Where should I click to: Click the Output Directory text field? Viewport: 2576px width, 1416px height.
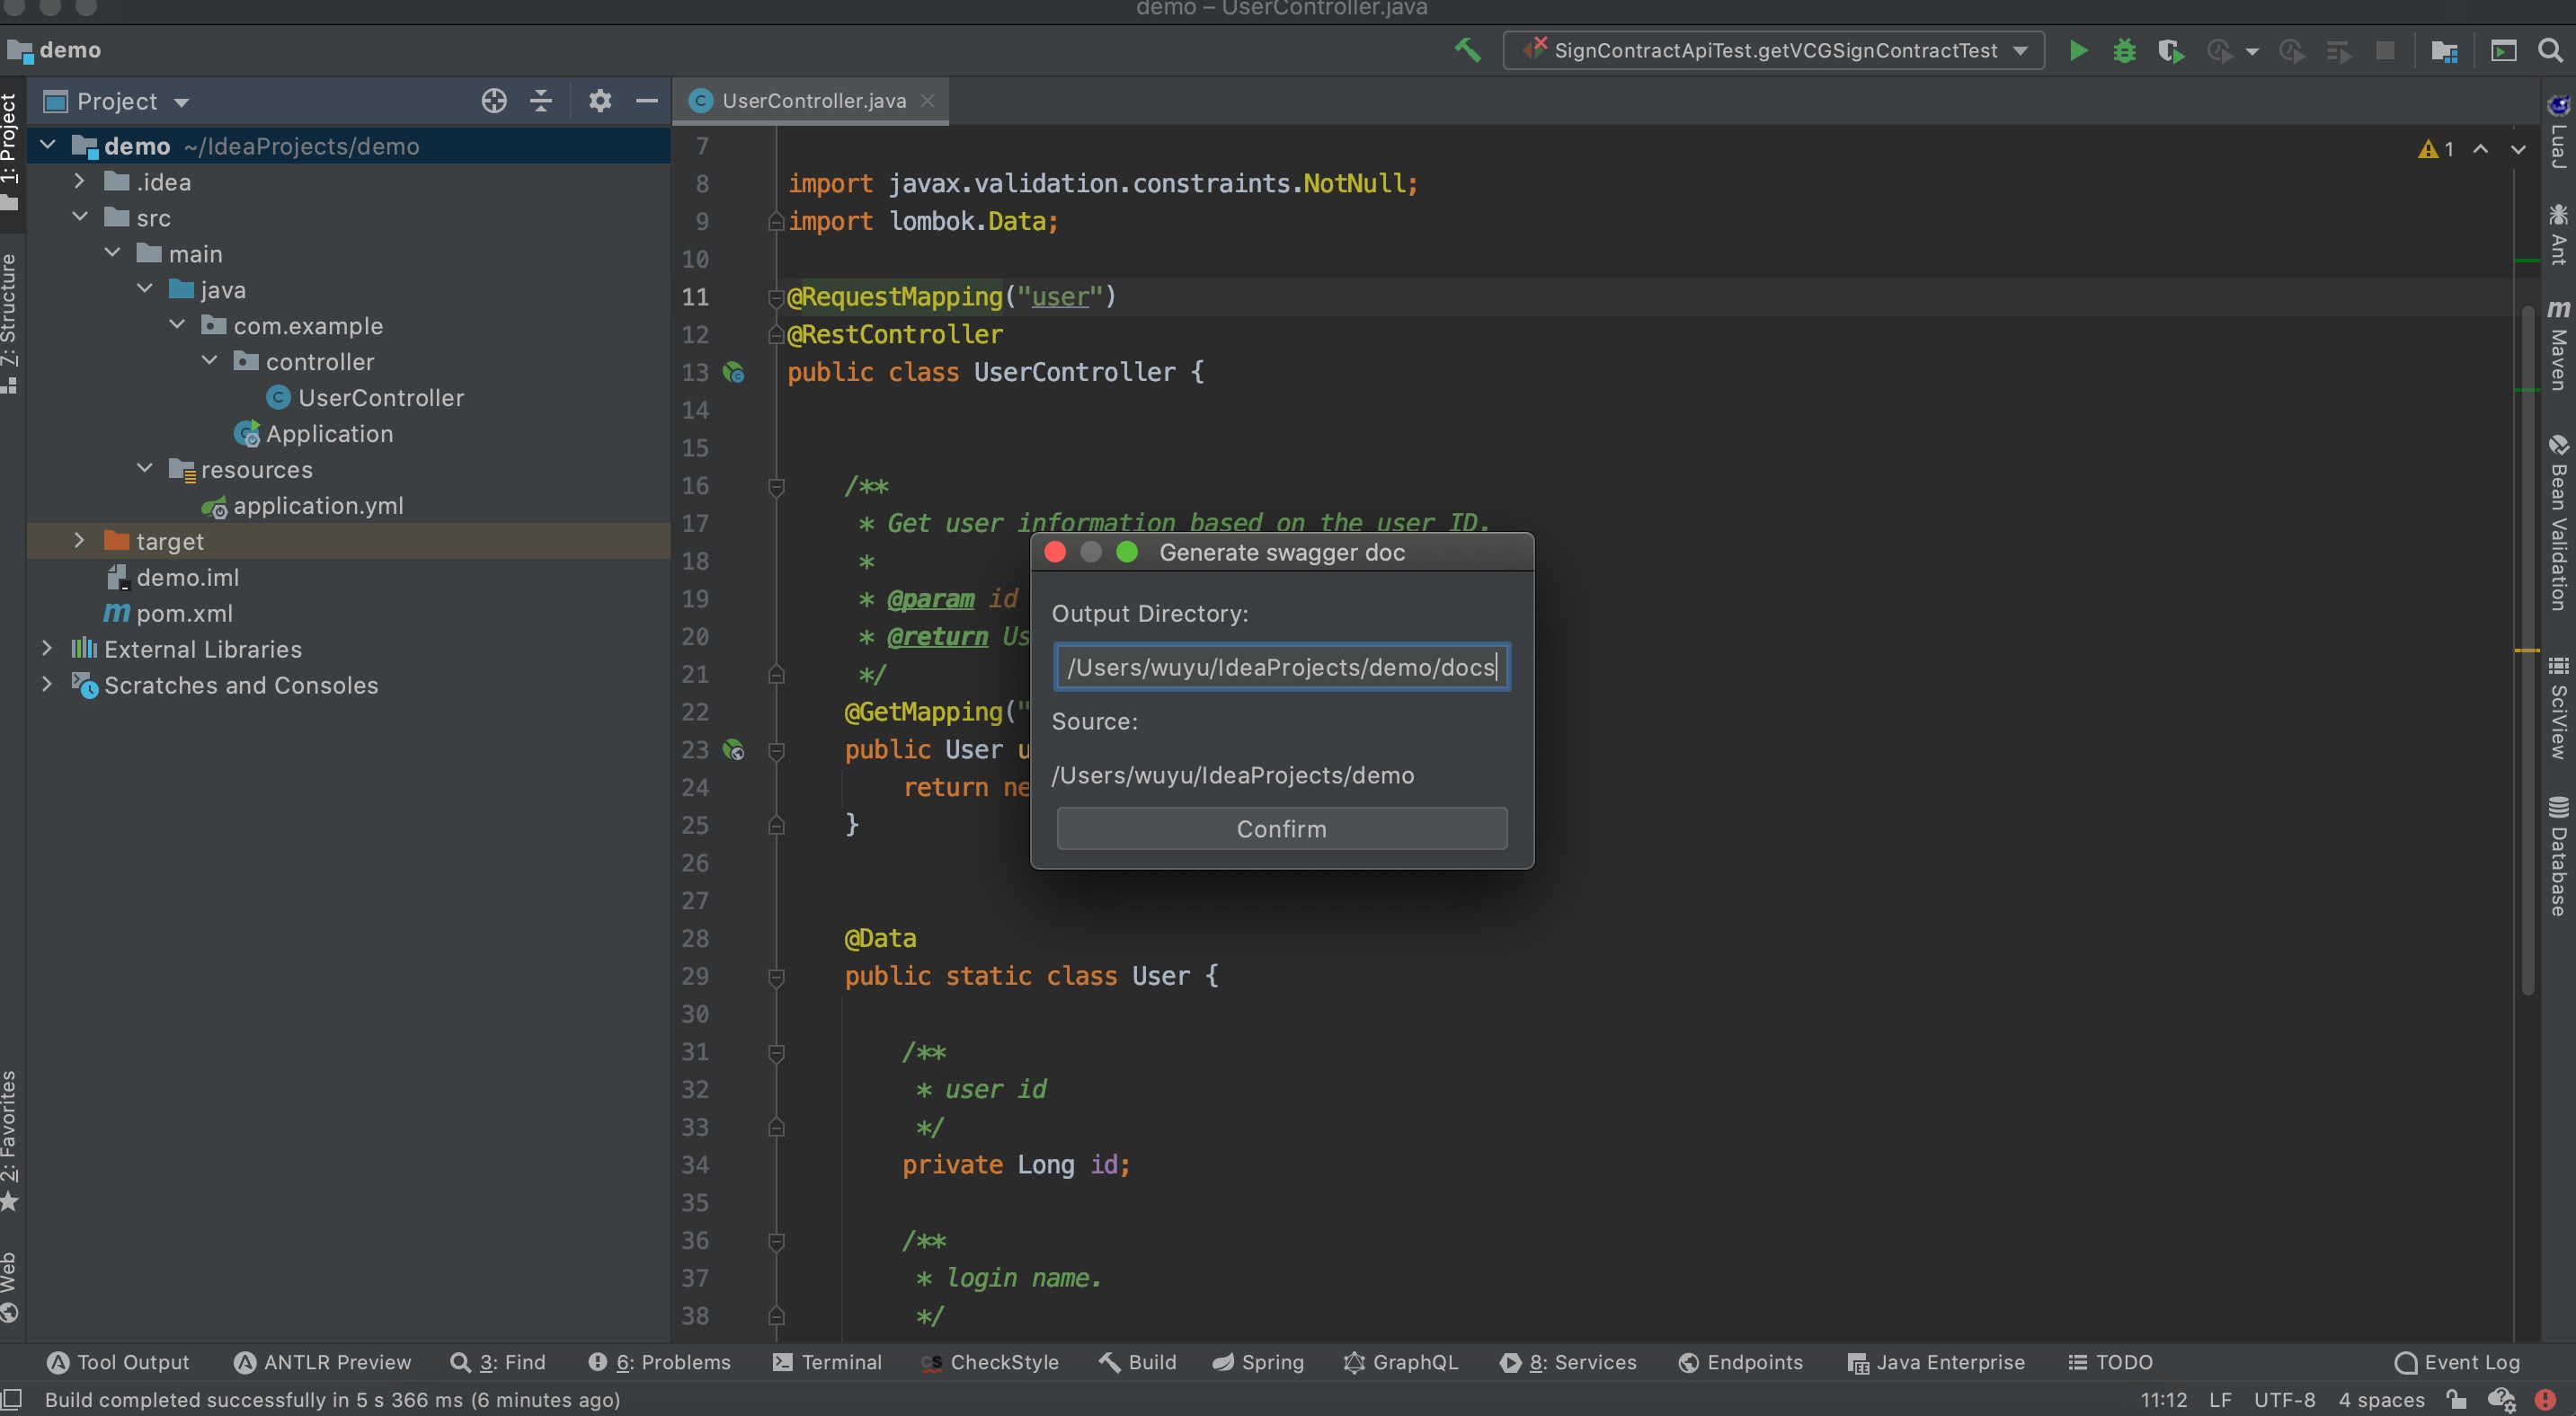click(x=1280, y=667)
